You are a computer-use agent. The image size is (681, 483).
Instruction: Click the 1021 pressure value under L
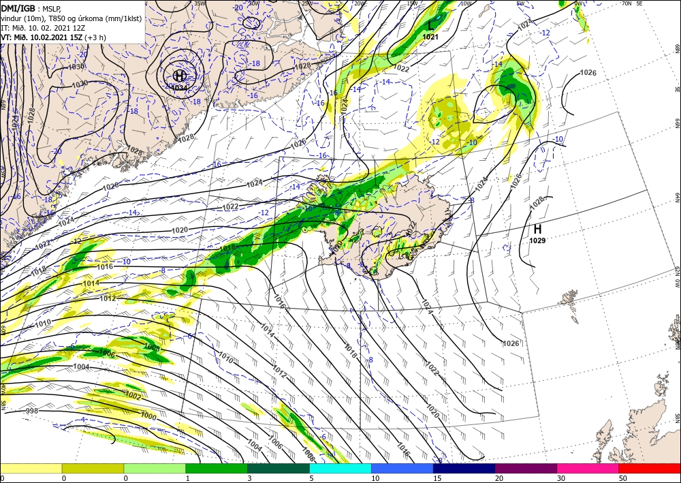coord(430,37)
